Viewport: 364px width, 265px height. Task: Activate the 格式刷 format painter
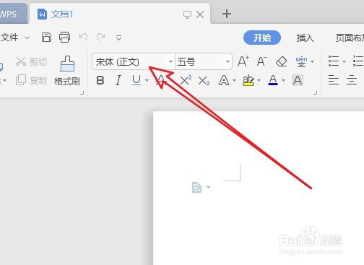tap(67, 71)
